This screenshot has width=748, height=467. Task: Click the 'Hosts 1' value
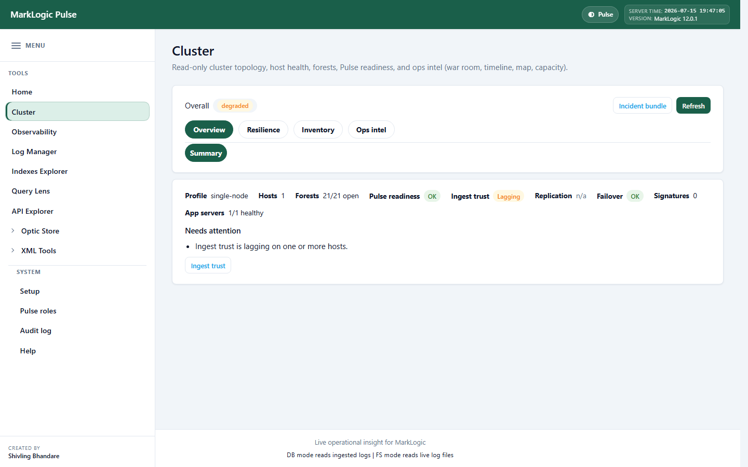click(272, 196)
